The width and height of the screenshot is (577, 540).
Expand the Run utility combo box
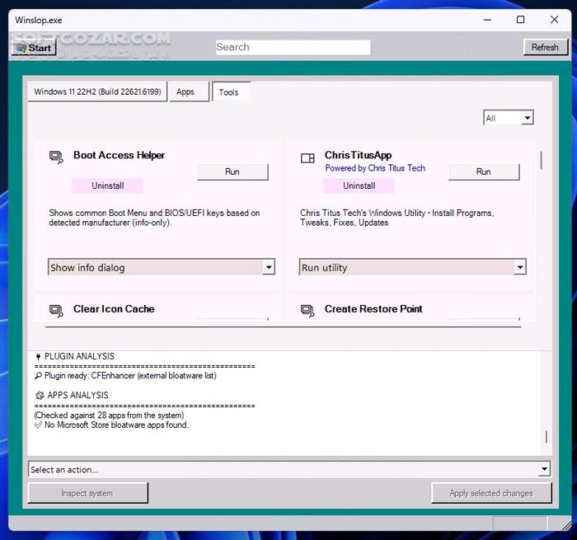[519, 267]
